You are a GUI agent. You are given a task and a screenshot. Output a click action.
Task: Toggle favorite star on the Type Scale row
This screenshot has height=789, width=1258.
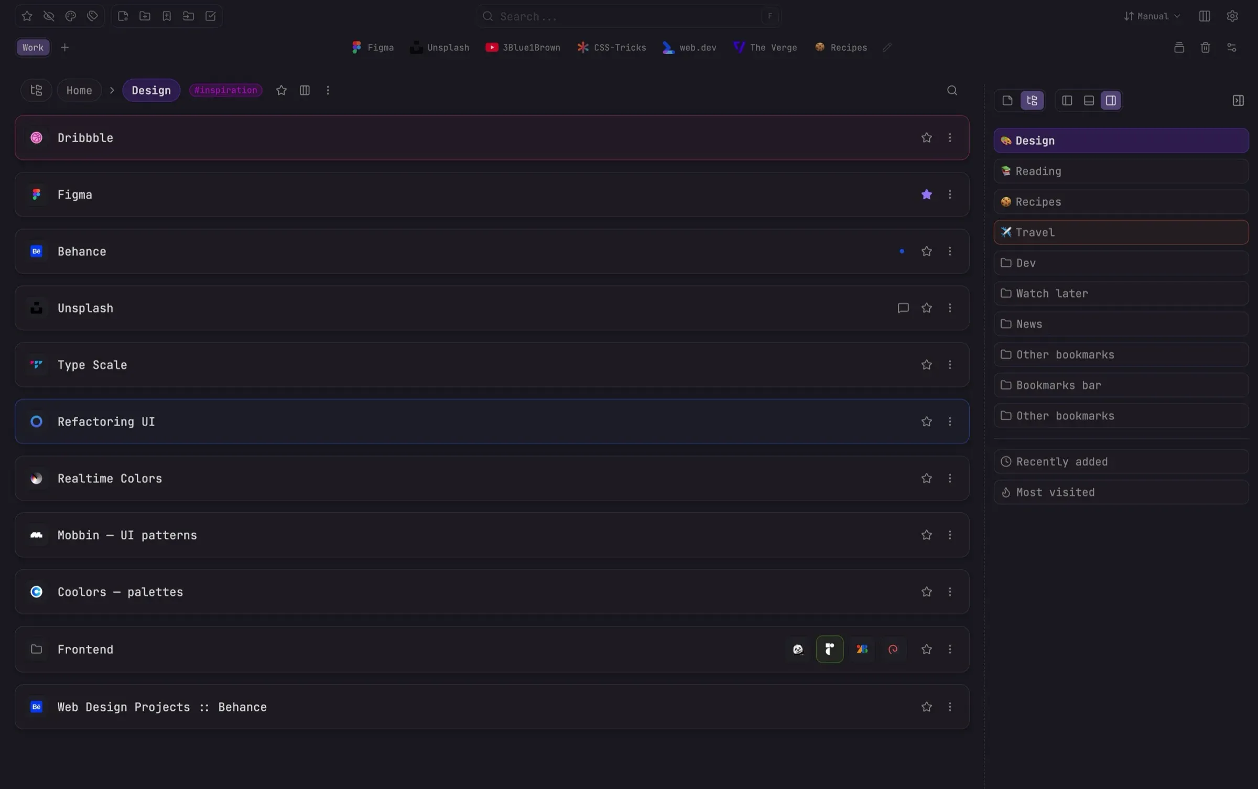927,365
